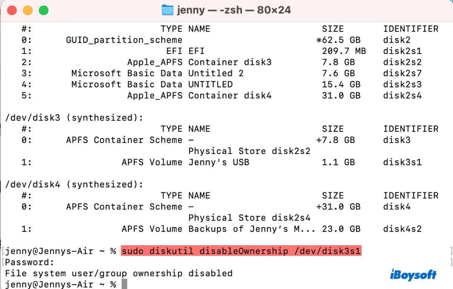Click the highlighted sudo diskutil command
The height and width of the screenshot is (289, 453).
click(241, 251)
